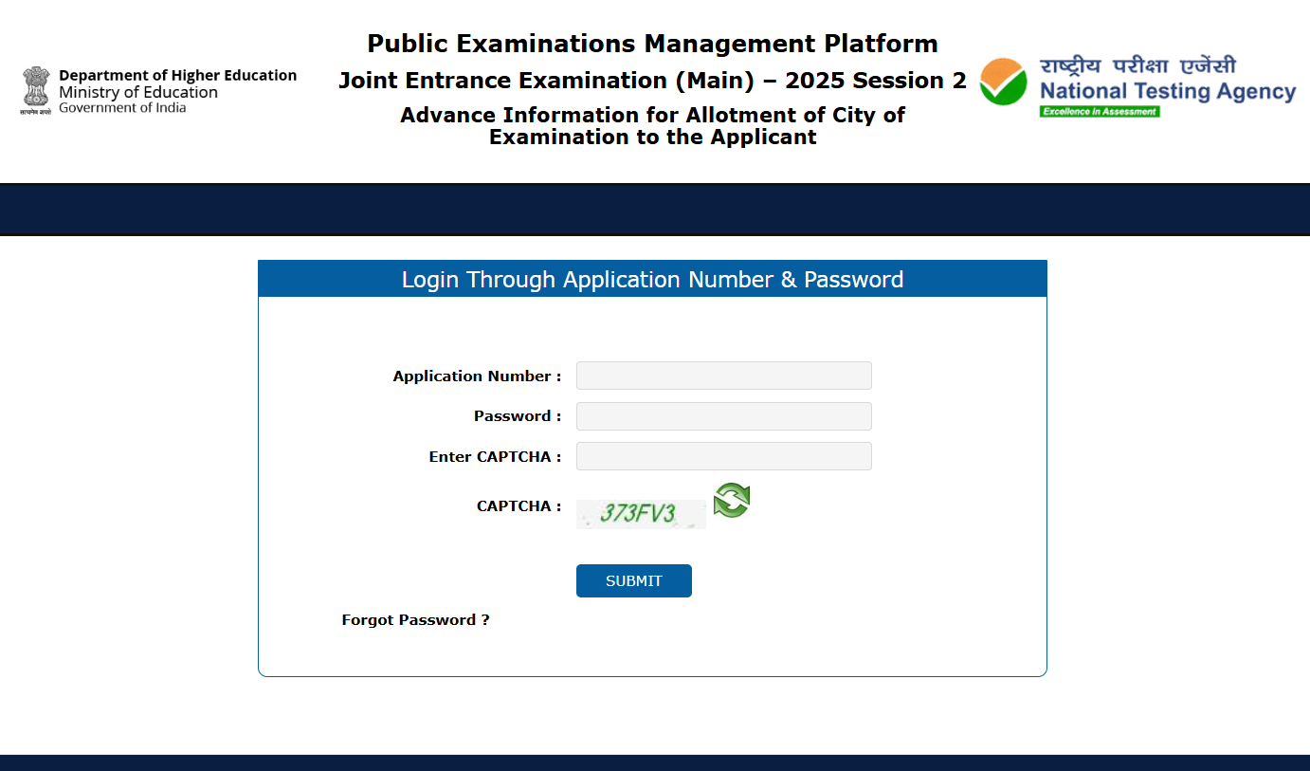Click the Hindi NTA name text

coord(1137,65)
